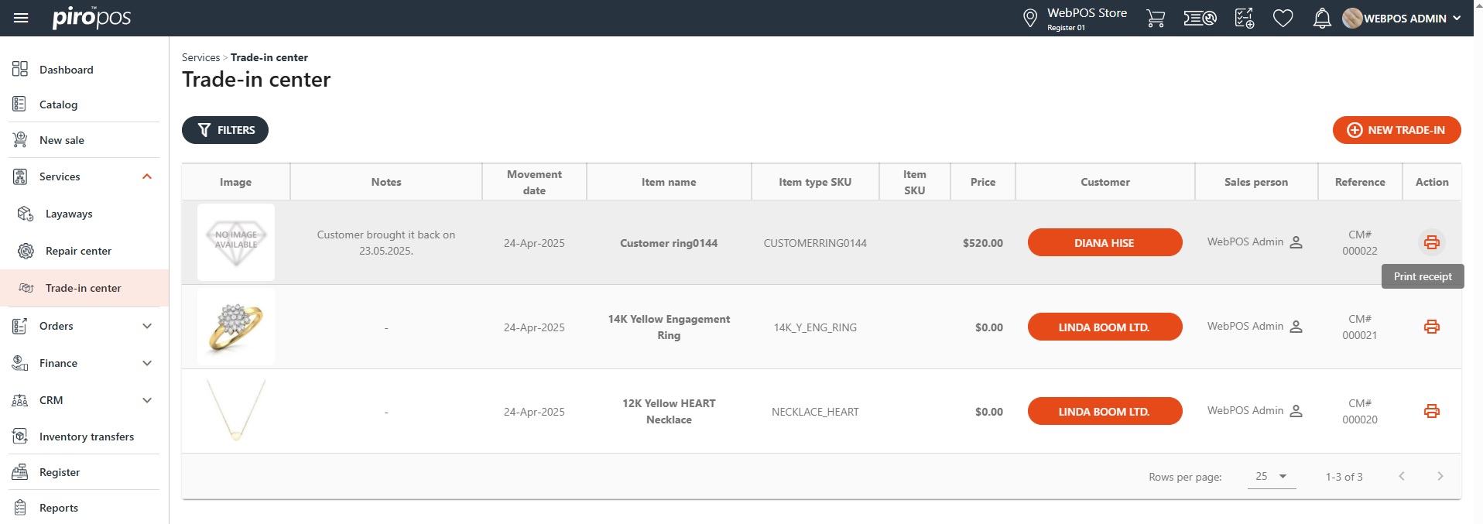1483x524 pixels.
Task: Click the customer lookup icon in header
Action: point(1200,18)
